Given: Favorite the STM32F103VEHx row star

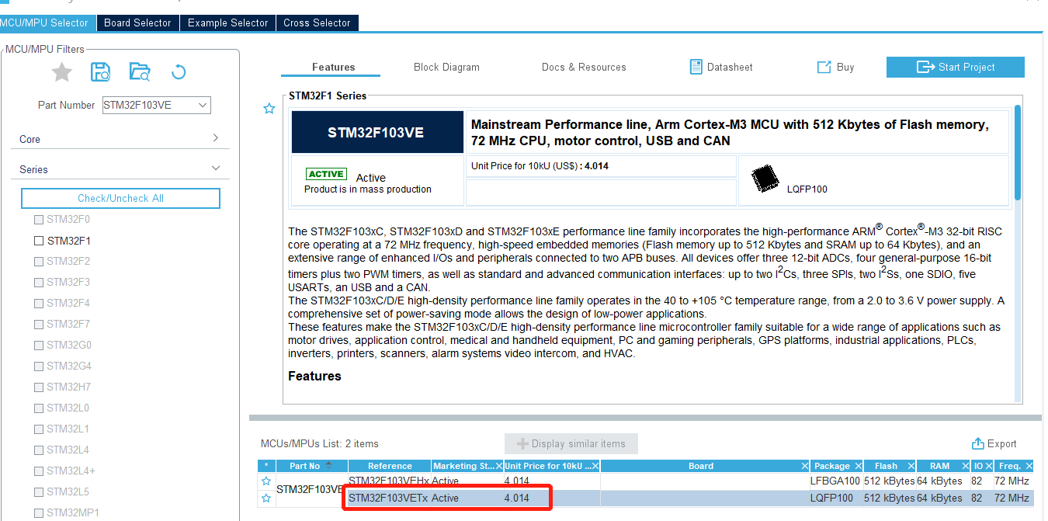Looking at the screenshot, I should [266, 481].
